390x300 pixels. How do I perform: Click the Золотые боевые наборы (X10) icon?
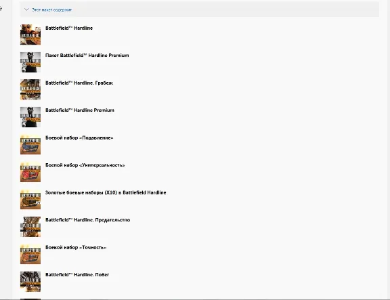click(30, 199)
